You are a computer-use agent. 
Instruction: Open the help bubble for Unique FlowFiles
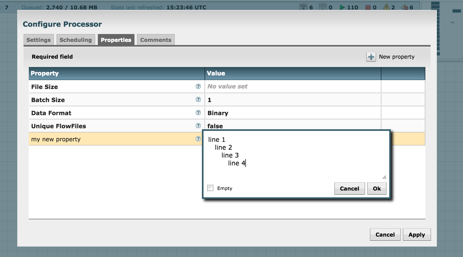pyautogui.click(x=198, y=126)
